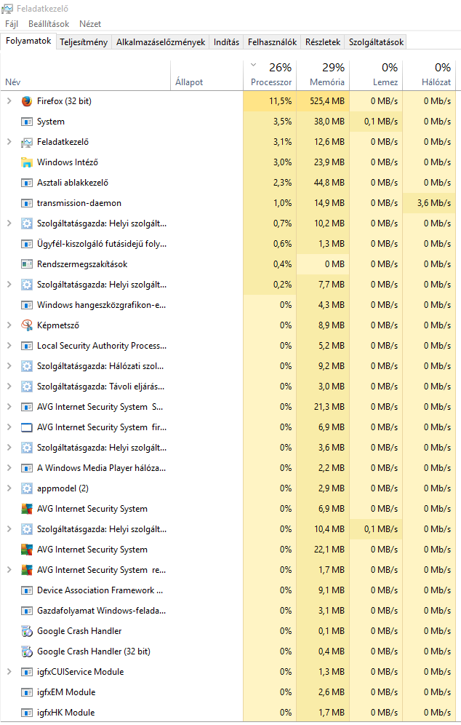Viewport: 461px width, 725px height.
Task: Select the Folyamatok tab
Action: coord(28,41)
